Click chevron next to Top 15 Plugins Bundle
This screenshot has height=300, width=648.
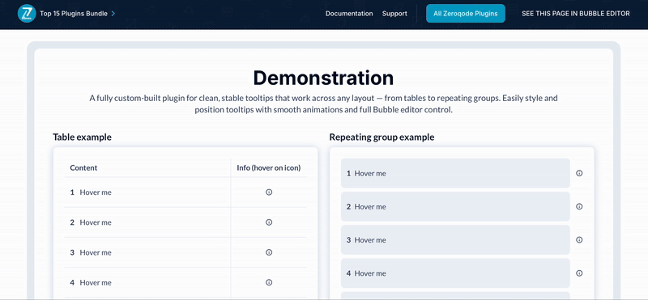point(113,14)
